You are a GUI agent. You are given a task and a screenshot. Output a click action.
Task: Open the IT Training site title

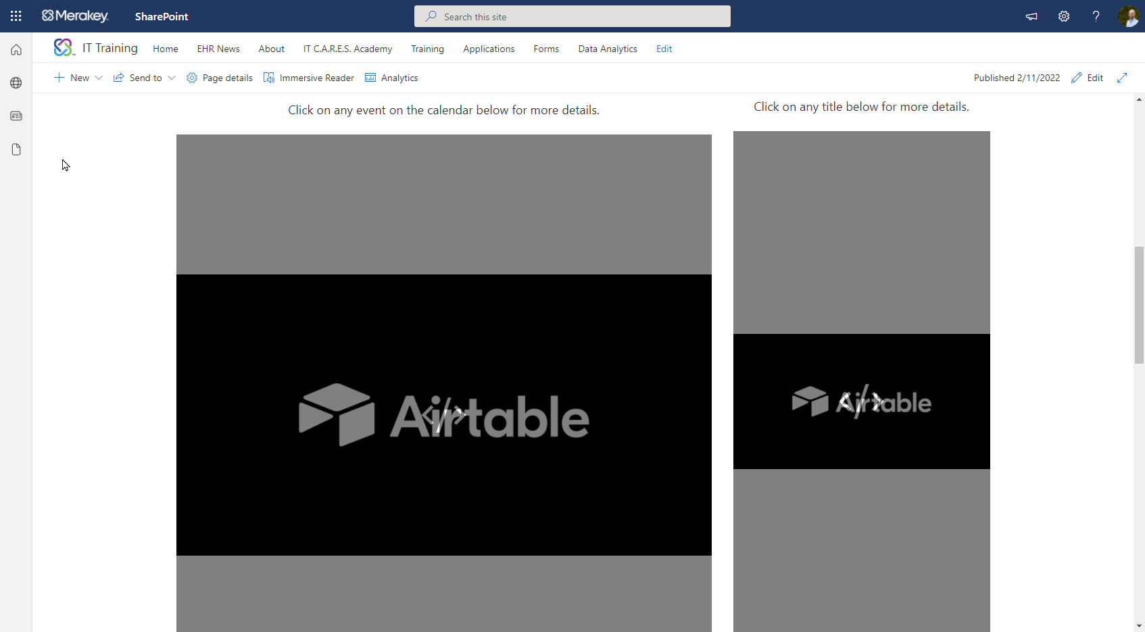coord(110,48)
